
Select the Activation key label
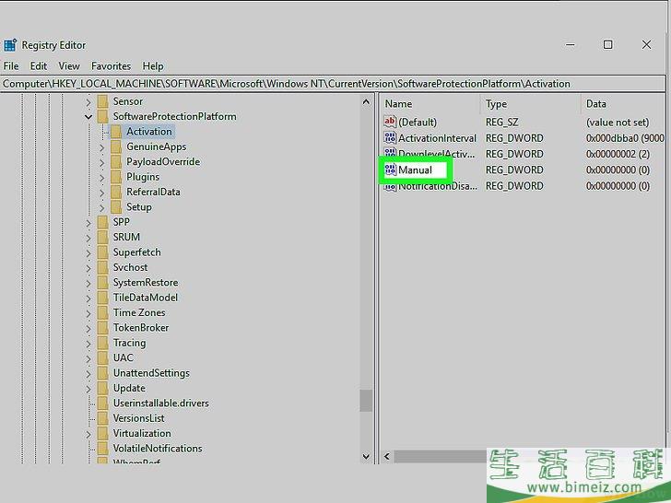(x=149, y=132)
